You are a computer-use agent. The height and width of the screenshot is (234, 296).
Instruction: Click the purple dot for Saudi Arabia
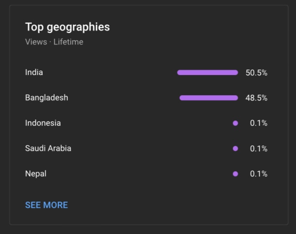pyautogui.click(x=235, y=148)
